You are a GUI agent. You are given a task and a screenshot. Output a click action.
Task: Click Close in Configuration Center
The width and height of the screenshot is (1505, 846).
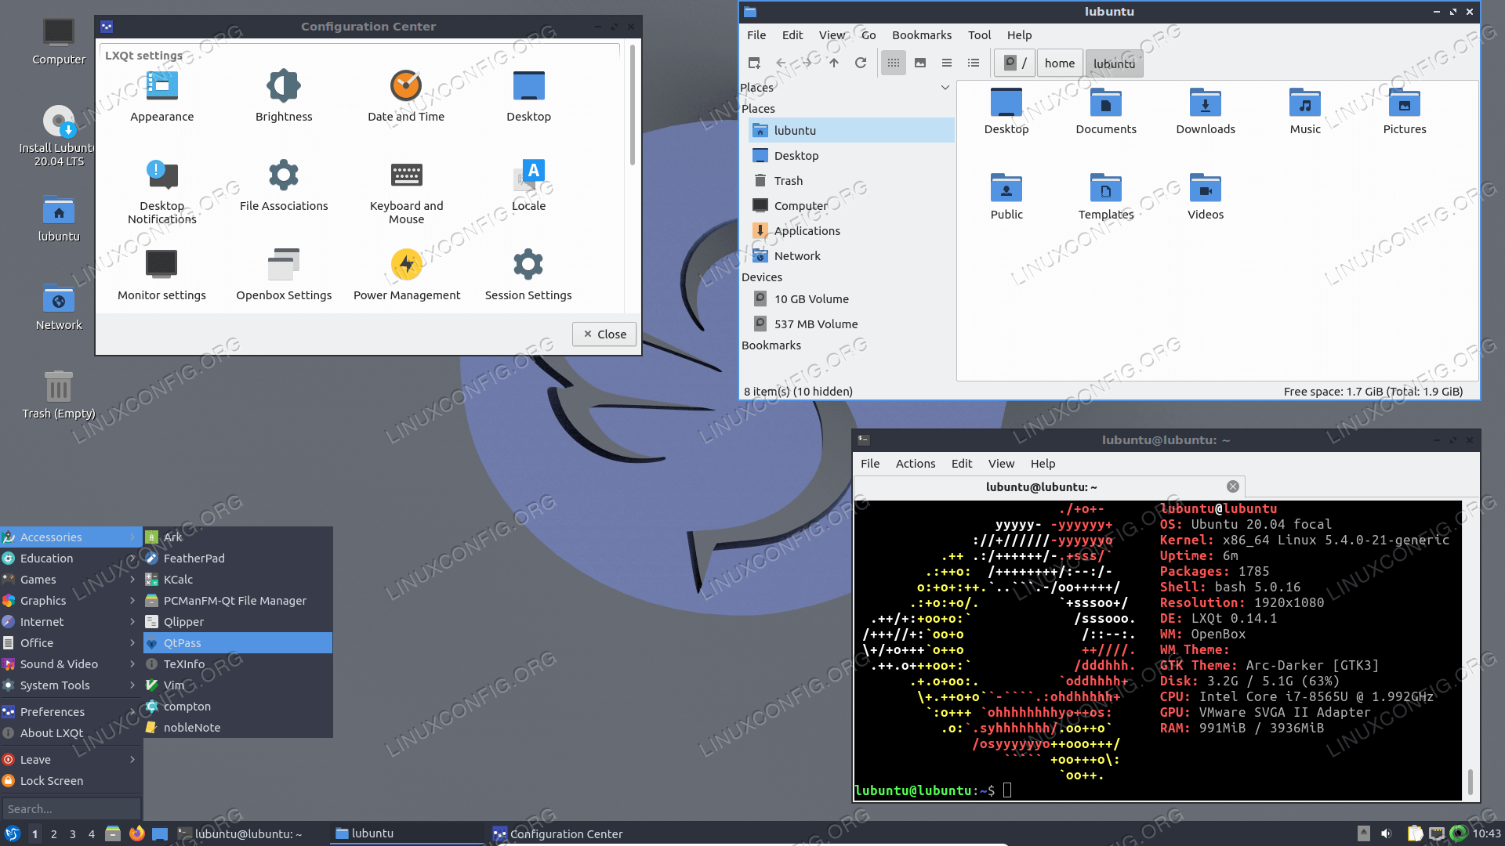point(604,334)
